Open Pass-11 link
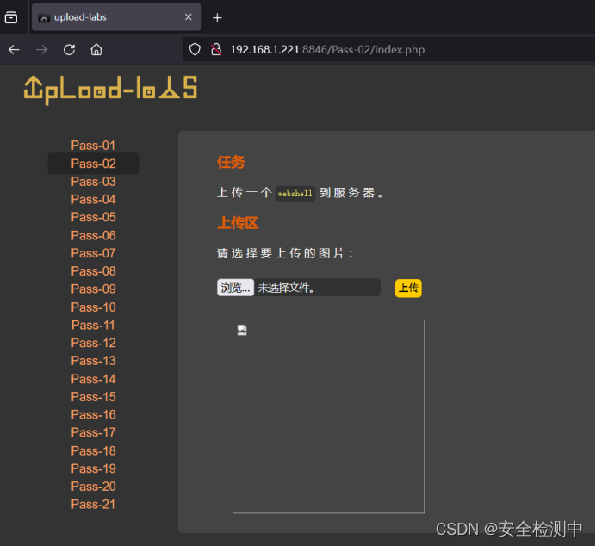 93,326
